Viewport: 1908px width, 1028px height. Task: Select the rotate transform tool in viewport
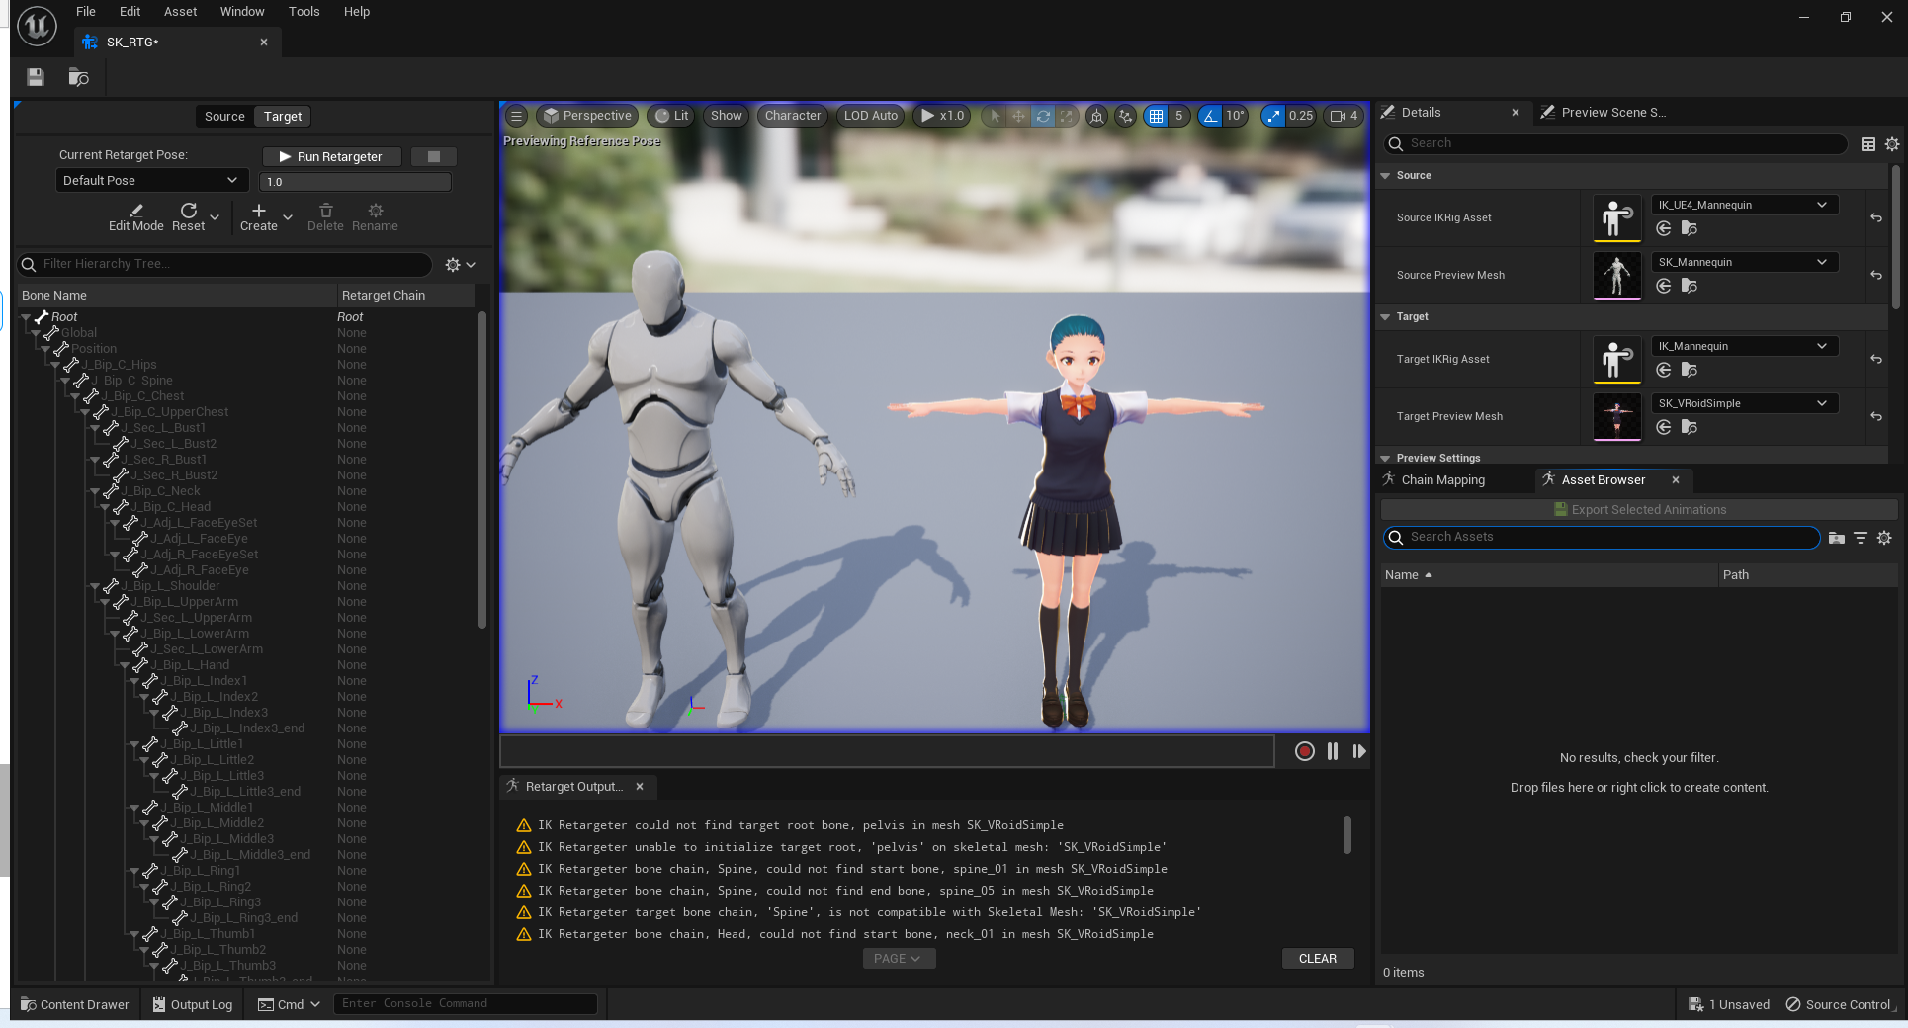pos(1043,116)
